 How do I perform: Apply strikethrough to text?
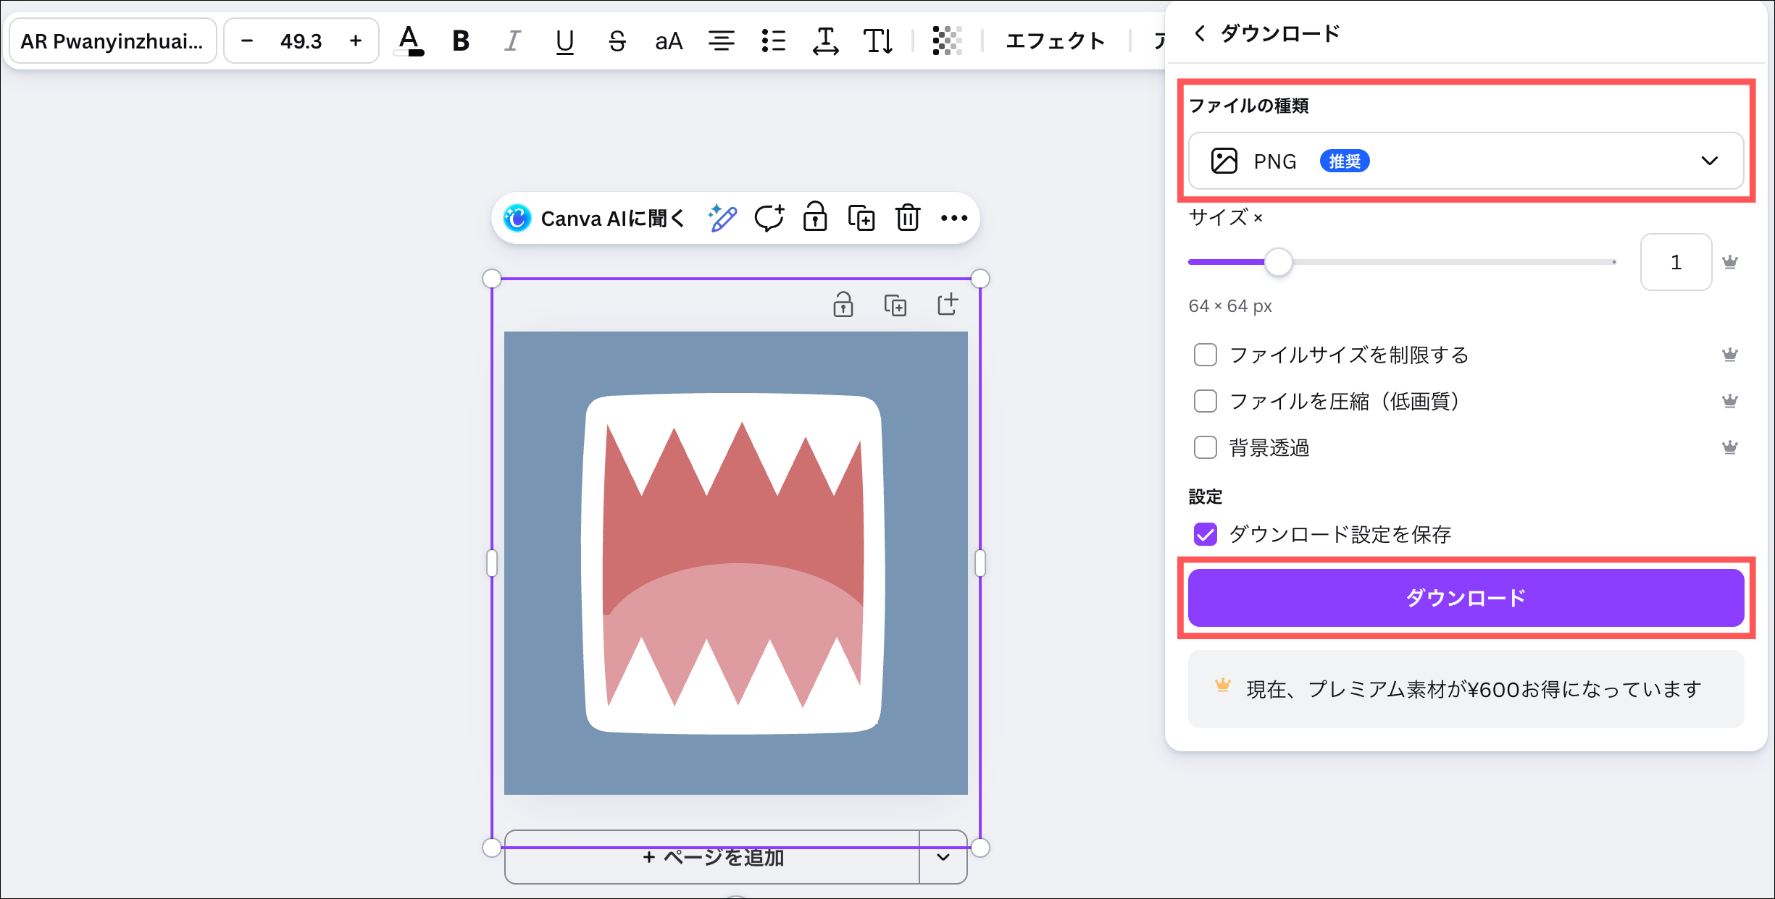pos(617,41)
